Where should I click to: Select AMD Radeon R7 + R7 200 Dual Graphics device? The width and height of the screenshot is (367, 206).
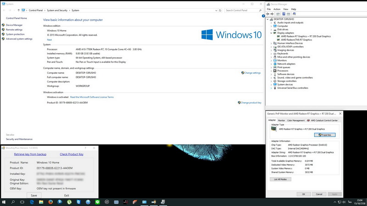(306, 37)
